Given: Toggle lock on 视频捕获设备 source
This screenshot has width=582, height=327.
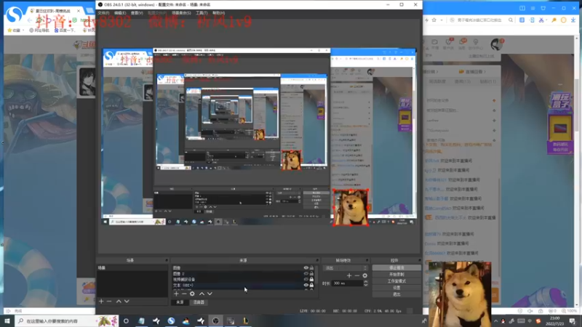Looking at the screenshot, I should pos(311,279).
